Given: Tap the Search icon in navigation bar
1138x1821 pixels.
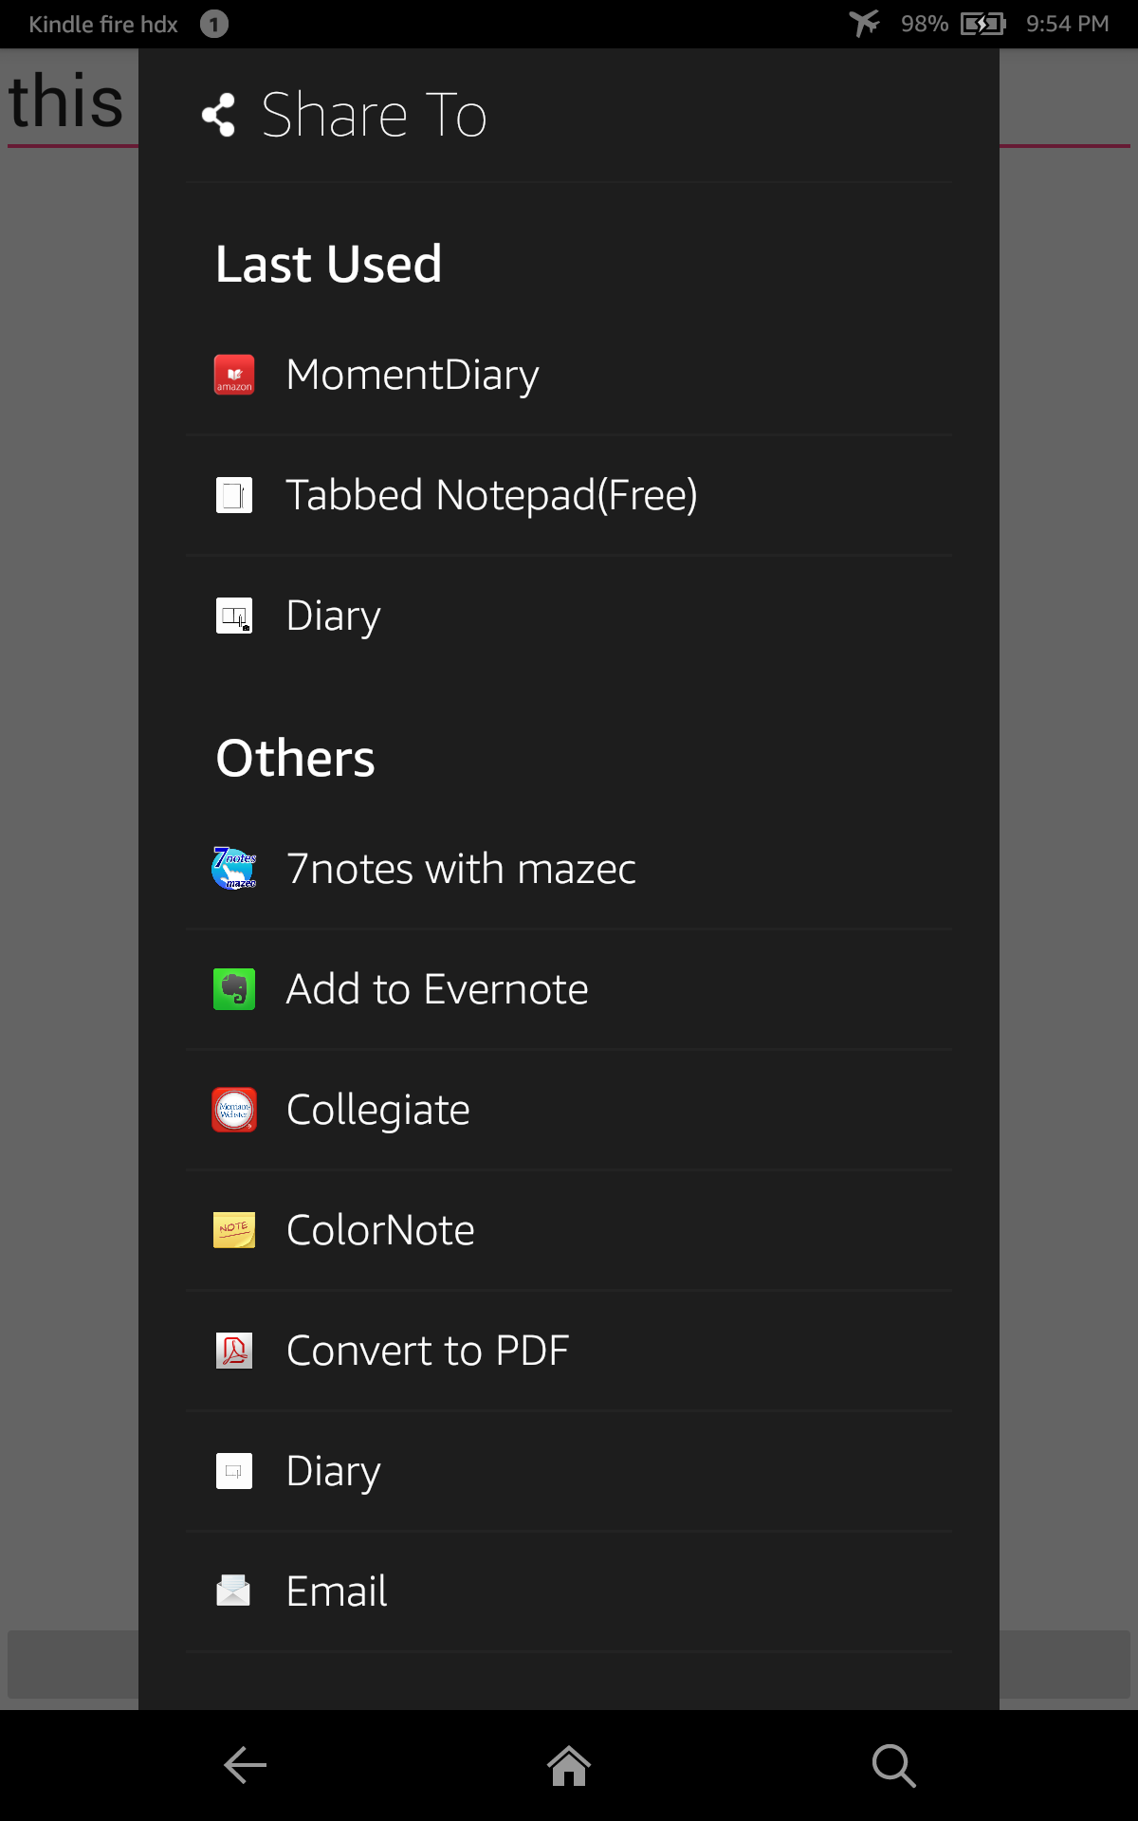Looking at the screenshot, I should pos(892,1764).
